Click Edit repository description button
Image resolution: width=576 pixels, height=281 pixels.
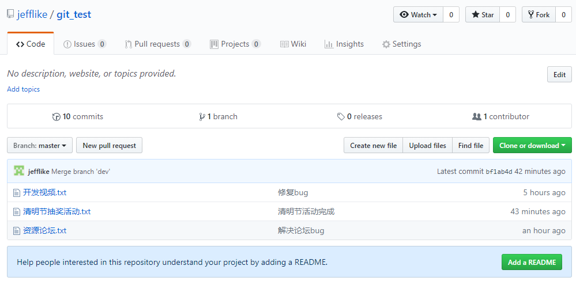(x=559, y=74)
